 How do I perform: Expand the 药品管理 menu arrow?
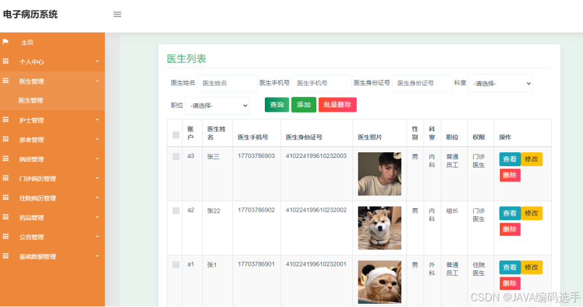(97, 217)
